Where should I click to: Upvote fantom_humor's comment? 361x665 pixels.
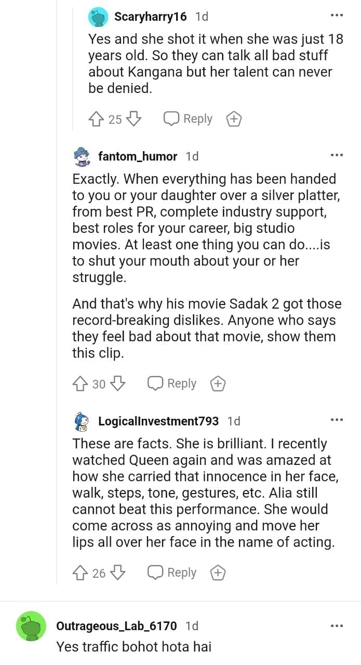[x=81, y=383]
